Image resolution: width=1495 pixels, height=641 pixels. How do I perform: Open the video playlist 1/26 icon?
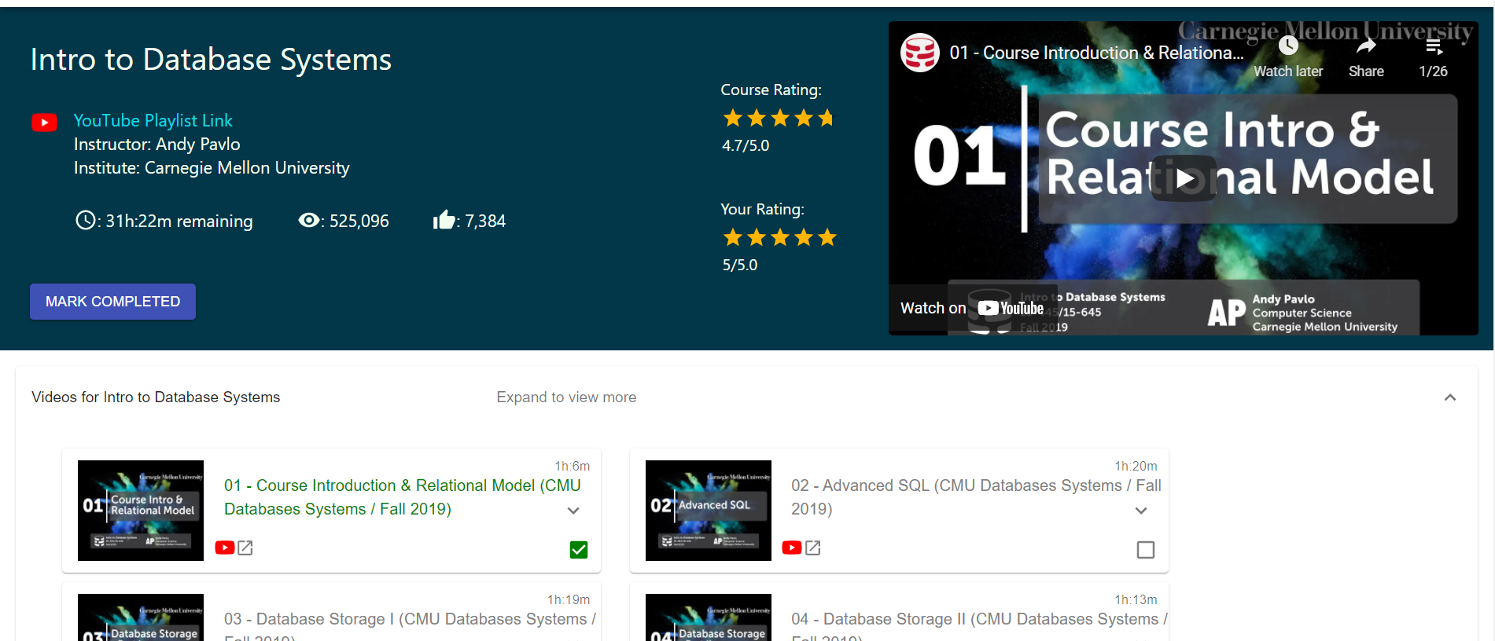tap(1434, 47)
